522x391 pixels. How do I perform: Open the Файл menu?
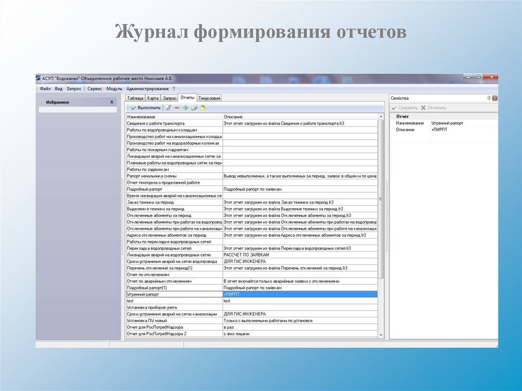45,89
